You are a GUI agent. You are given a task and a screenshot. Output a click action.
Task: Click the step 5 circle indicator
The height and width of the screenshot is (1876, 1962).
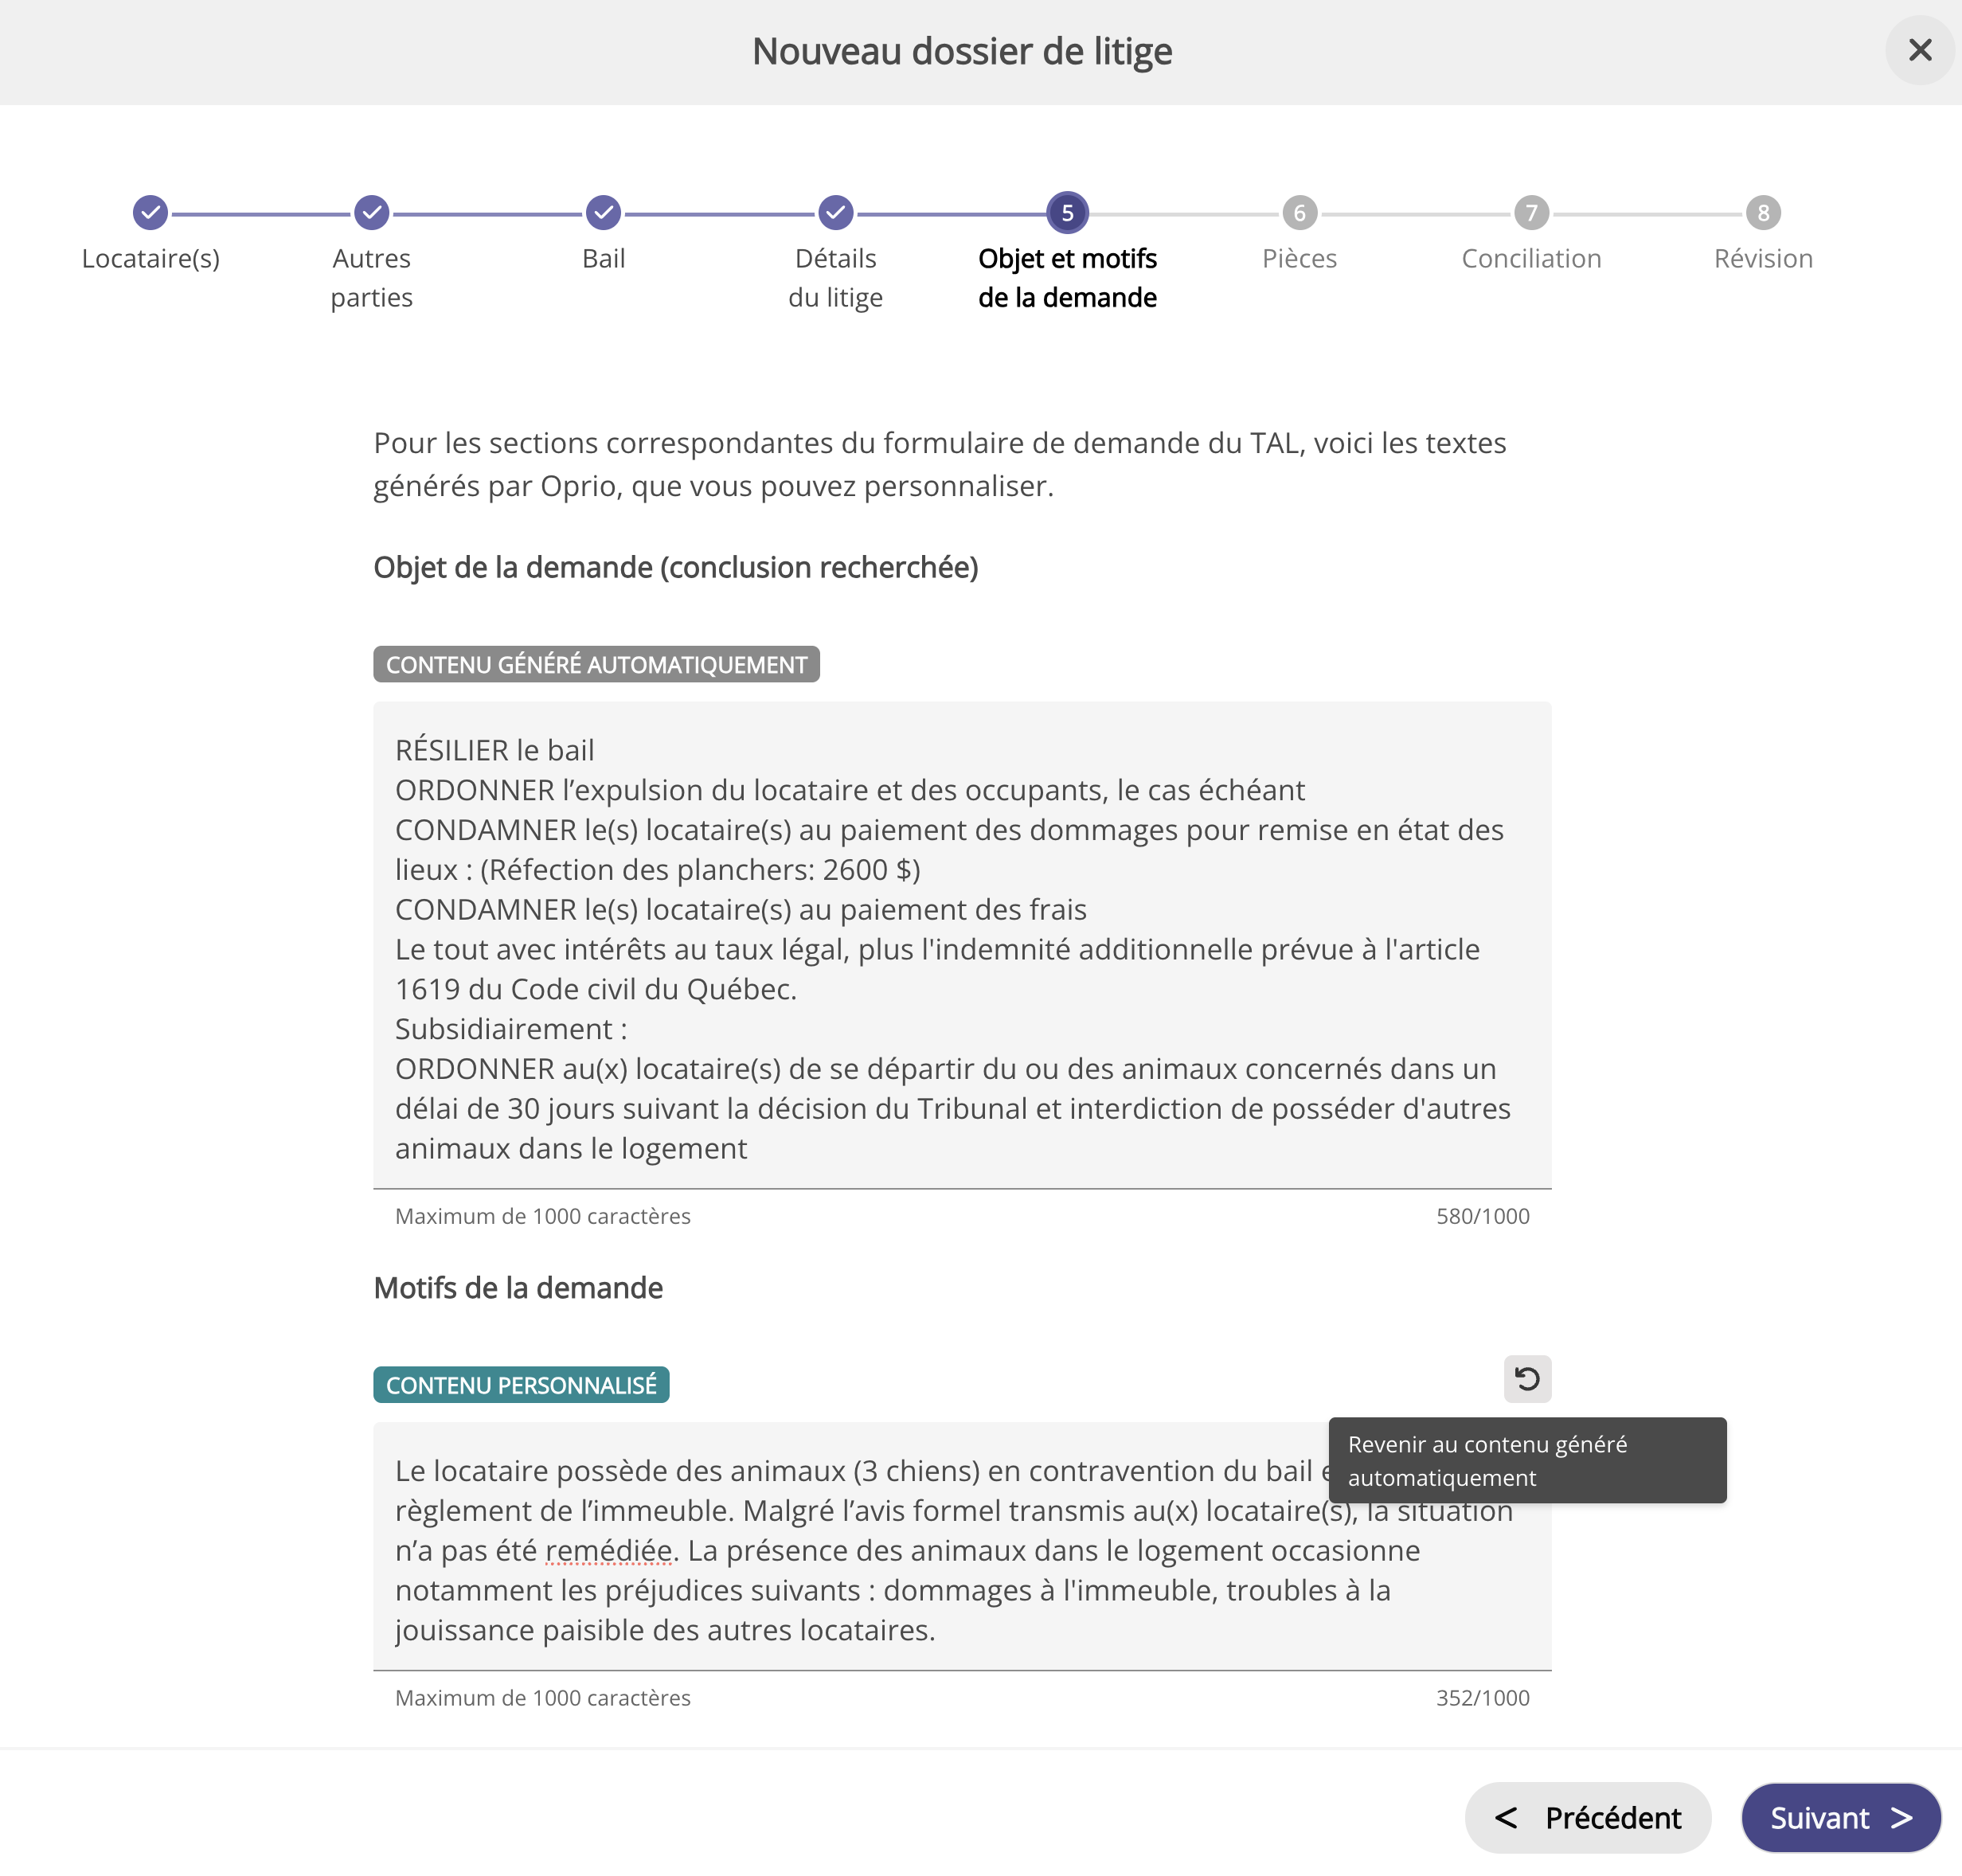click(1067, 212)
